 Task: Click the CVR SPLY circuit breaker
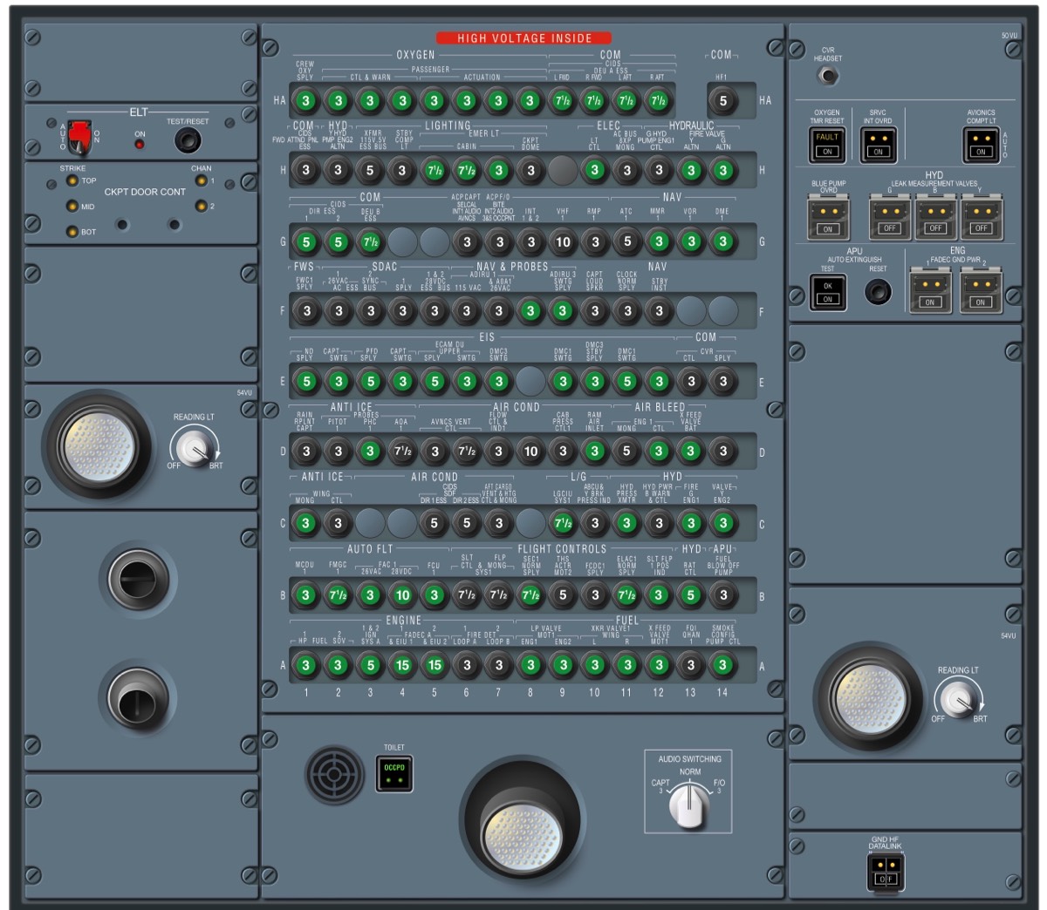pos(722,381)
